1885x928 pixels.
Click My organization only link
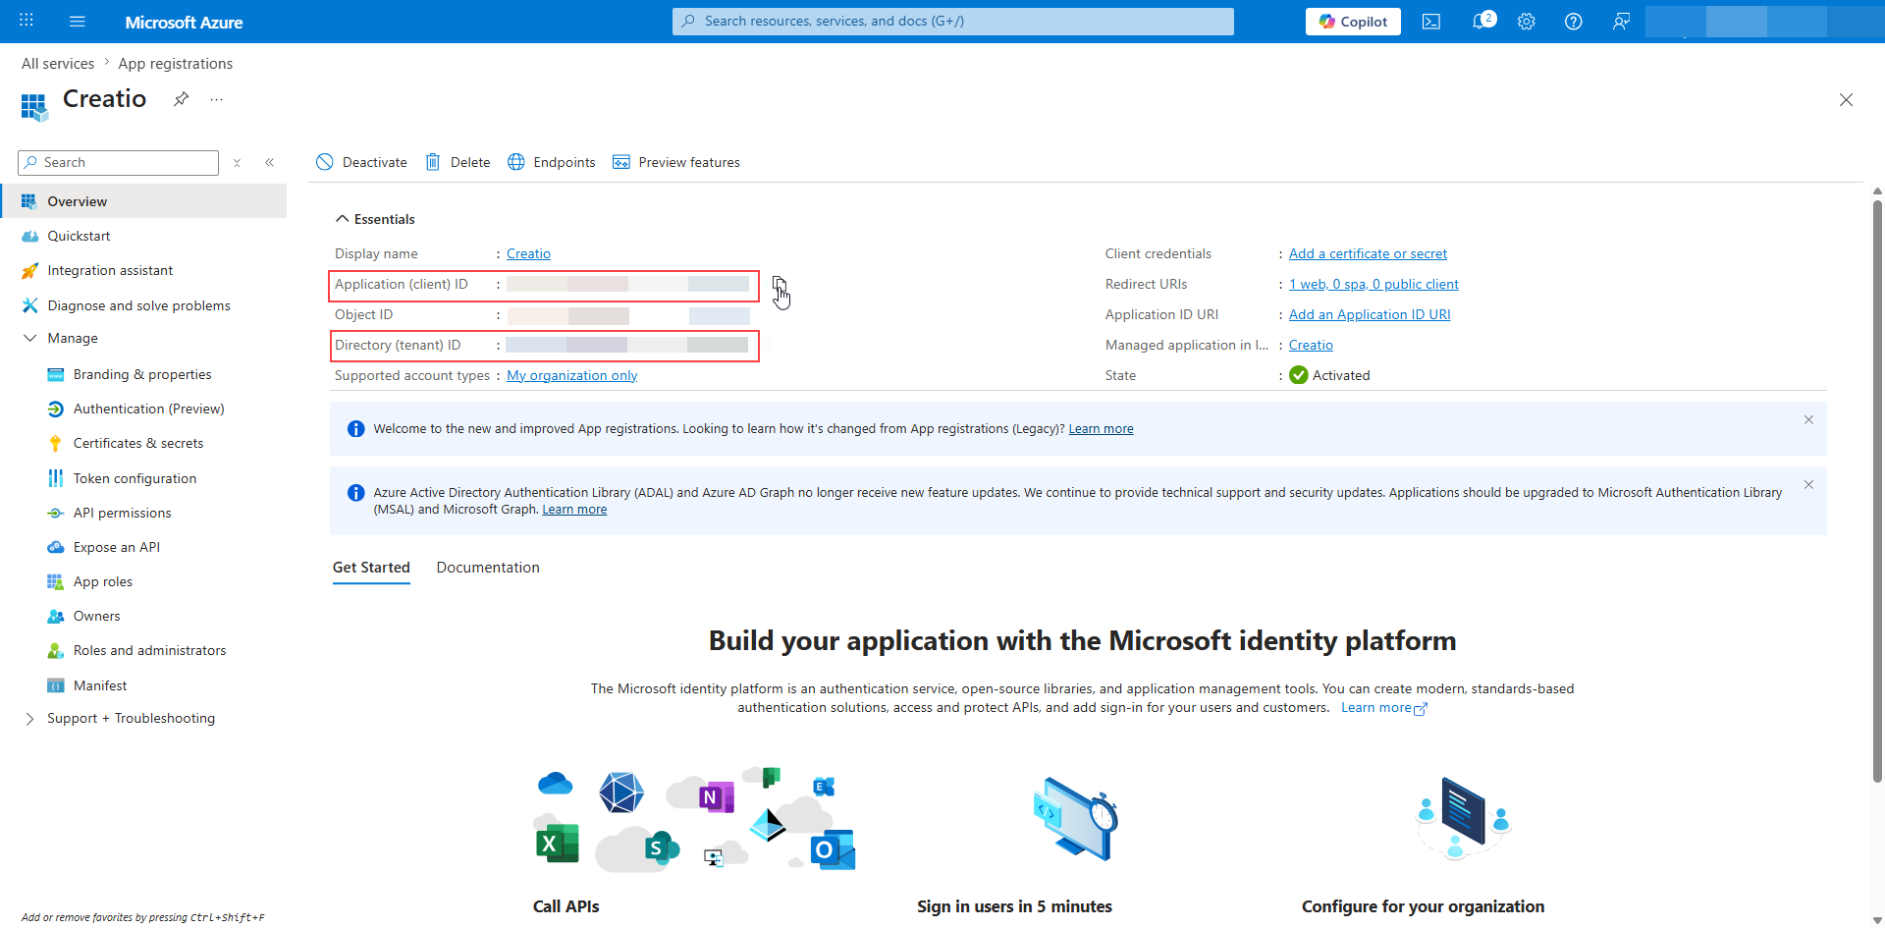572,375
